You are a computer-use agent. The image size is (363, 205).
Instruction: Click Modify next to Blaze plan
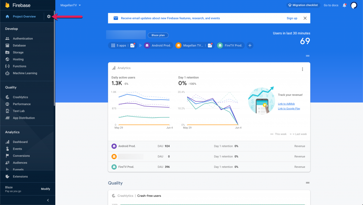point(45,189)
